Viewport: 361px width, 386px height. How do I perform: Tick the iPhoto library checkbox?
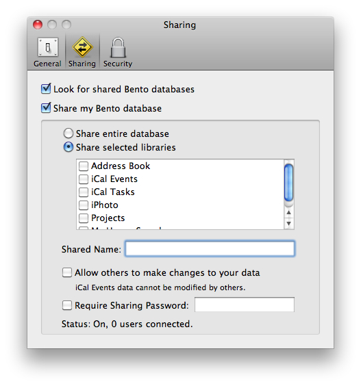[84, 205]
